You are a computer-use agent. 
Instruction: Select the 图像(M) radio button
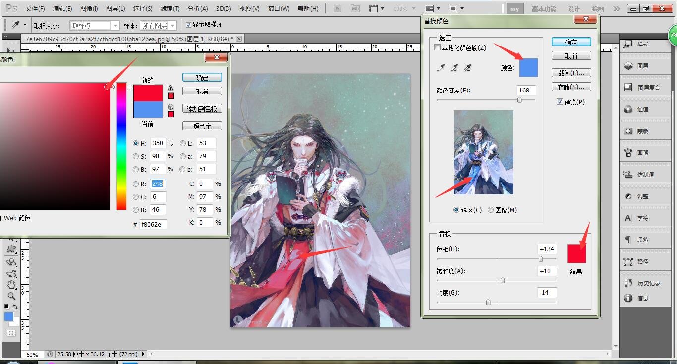491,210
